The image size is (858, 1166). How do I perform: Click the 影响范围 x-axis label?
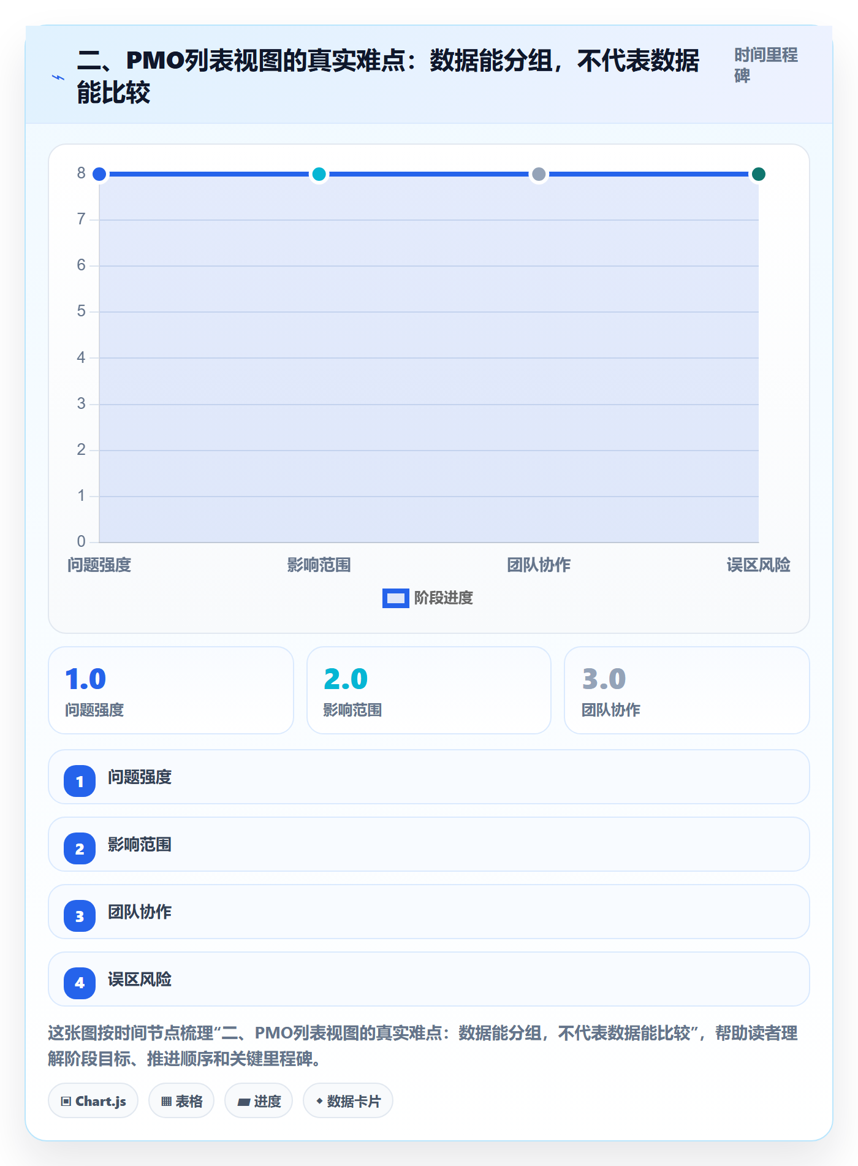tap(319, 565)
